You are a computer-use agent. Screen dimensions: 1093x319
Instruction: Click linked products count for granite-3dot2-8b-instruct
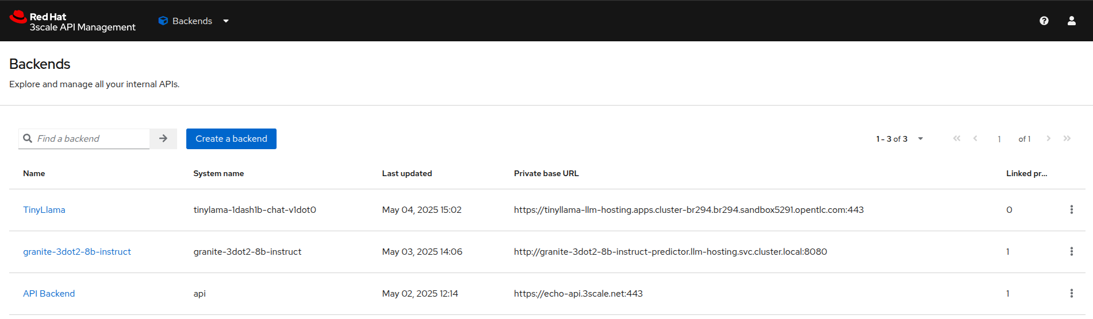tap(1008, 252)
